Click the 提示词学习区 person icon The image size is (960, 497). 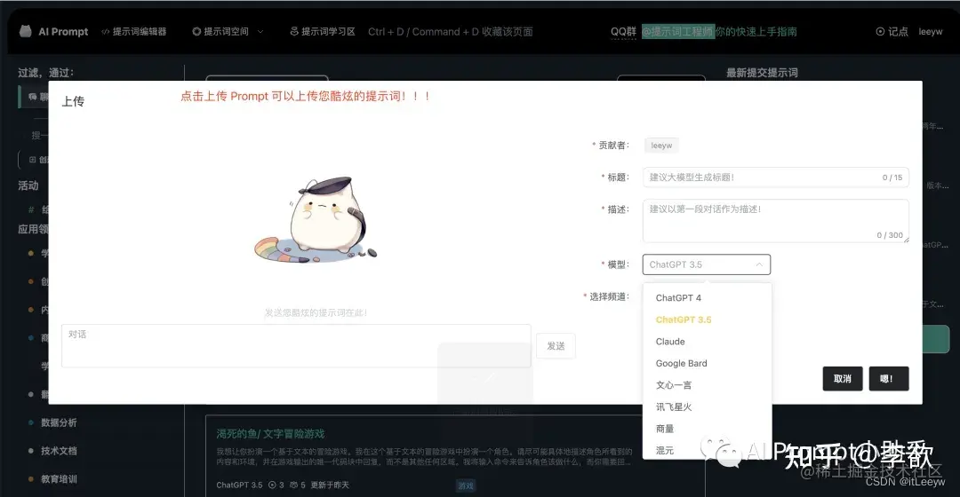(x=294, y=31)
